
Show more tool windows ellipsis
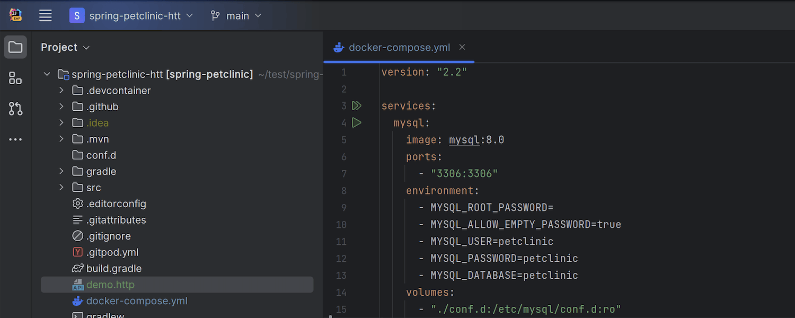click(15, 139)
